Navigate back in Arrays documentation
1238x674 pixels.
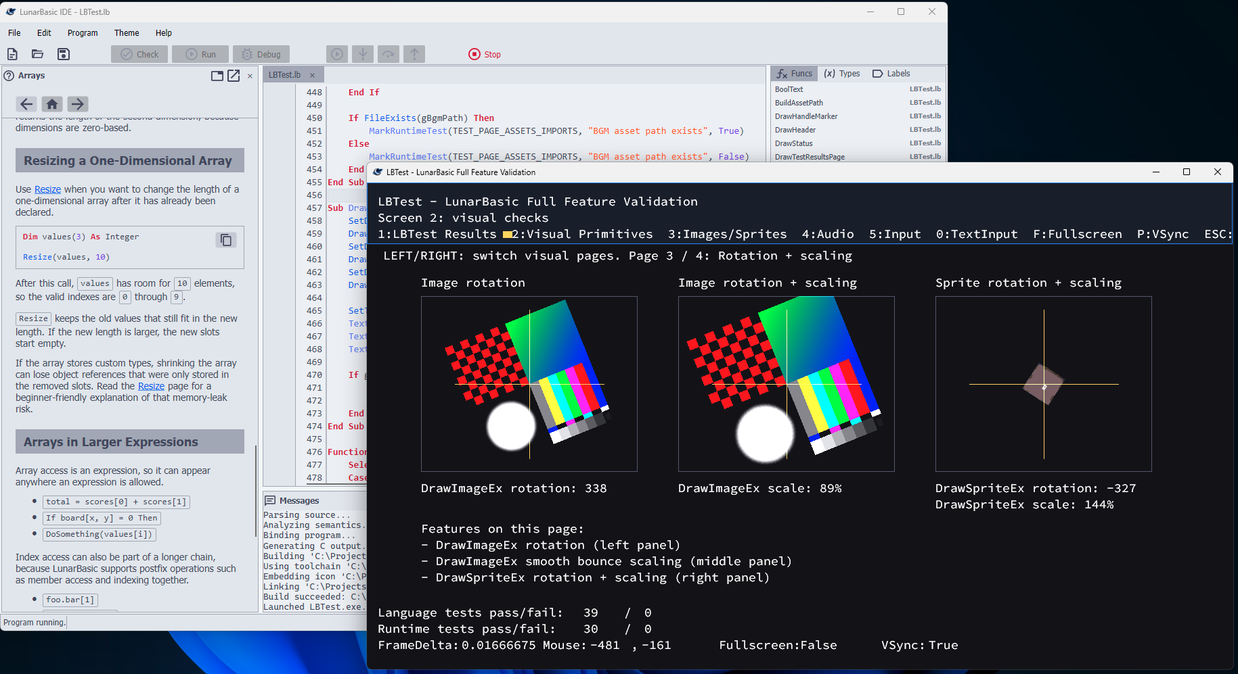[x=26, y=104]
